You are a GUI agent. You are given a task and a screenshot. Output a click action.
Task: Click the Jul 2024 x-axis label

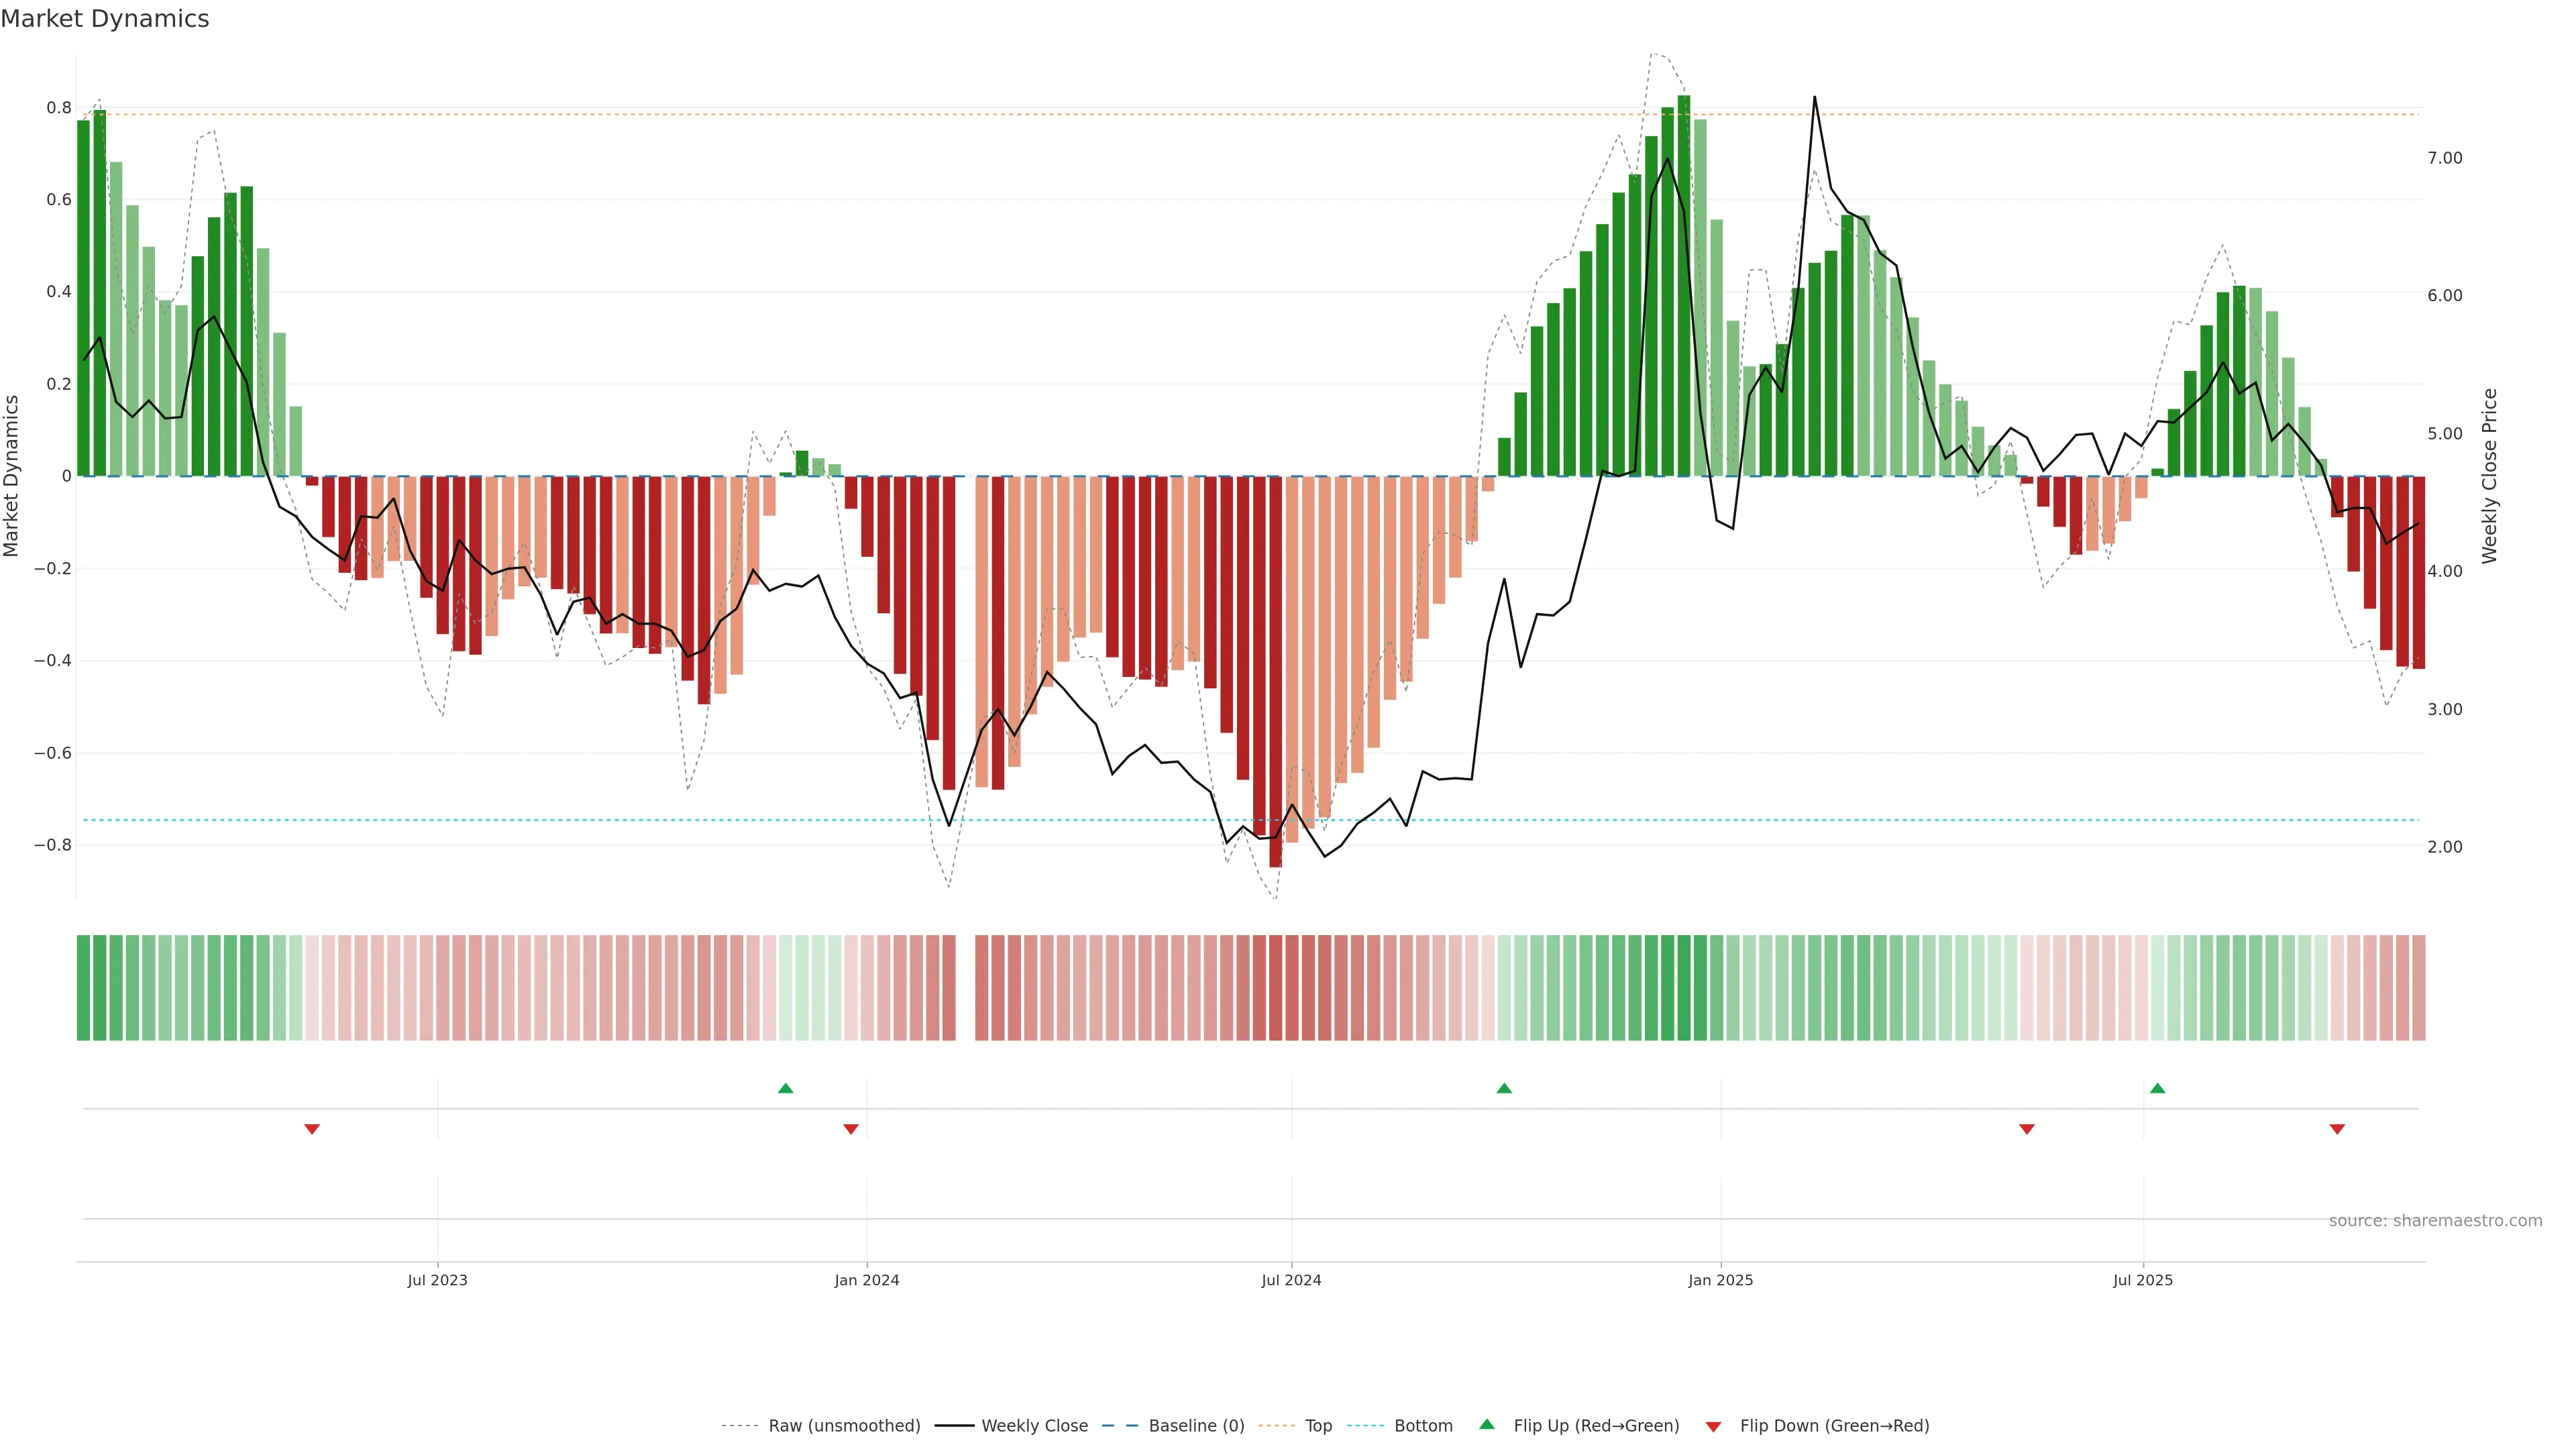(1291, 1281)
